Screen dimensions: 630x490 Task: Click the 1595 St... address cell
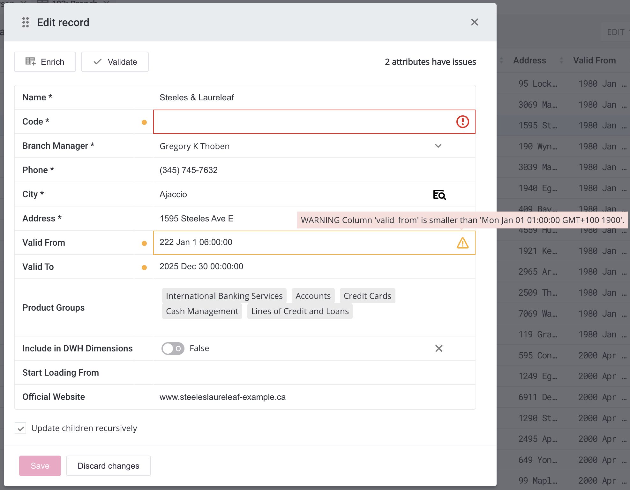point(538,125)
